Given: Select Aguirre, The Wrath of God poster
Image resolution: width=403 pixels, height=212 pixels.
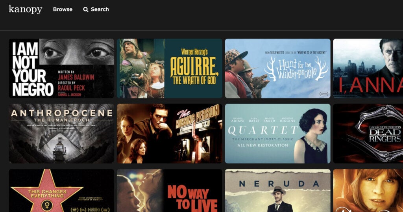Looking at the screenshot, I should click(170, 69).
